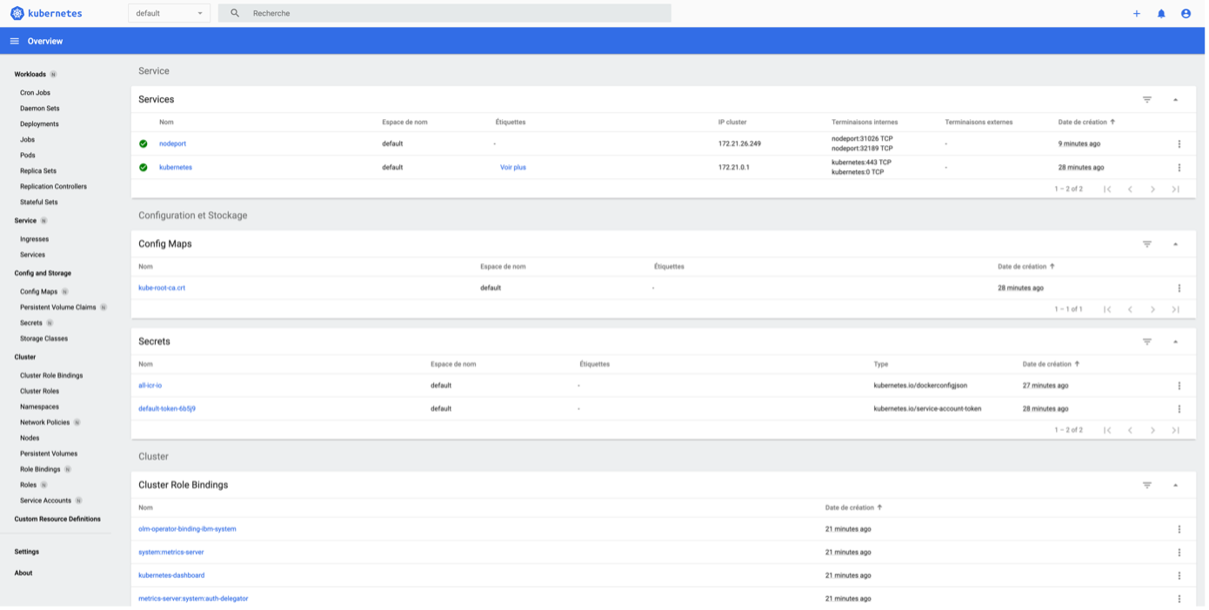Go to previous page in Secrets
The width and height of the screenshot is (1209, 610).
[1130, 430]
